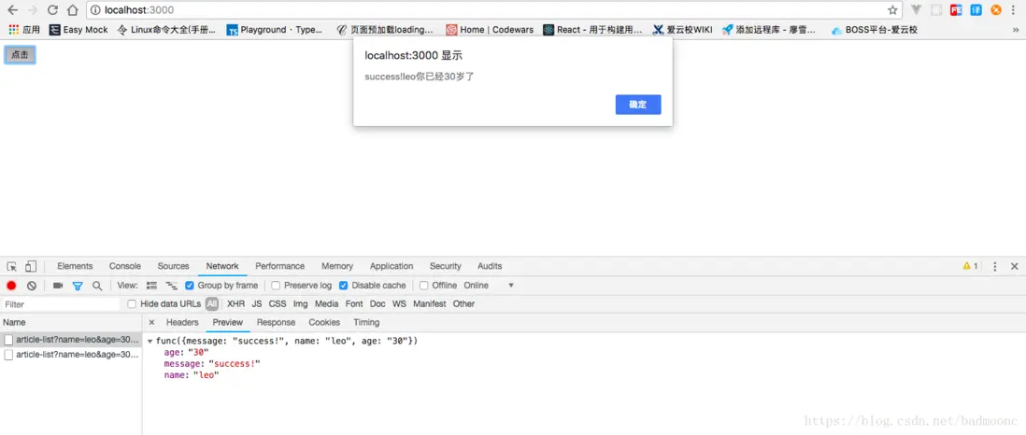
Task: Open the Memory tab
Action: point(337,266)
